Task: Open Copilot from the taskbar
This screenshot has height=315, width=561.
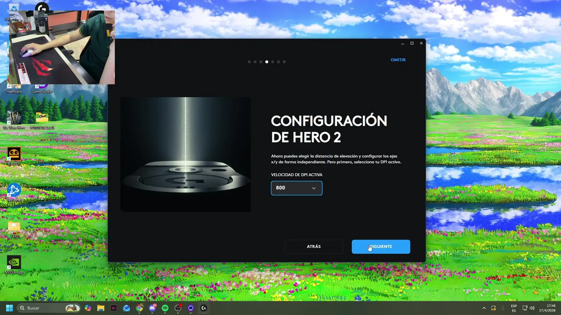Action: pyautogui.click(x=88, y=308)
